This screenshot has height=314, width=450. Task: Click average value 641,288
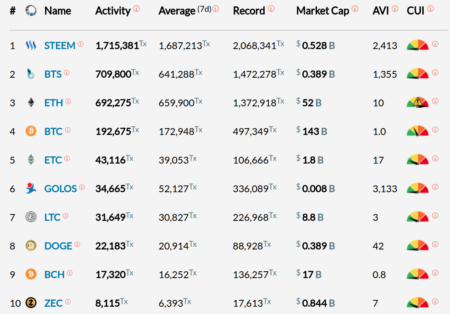point(177,74)
